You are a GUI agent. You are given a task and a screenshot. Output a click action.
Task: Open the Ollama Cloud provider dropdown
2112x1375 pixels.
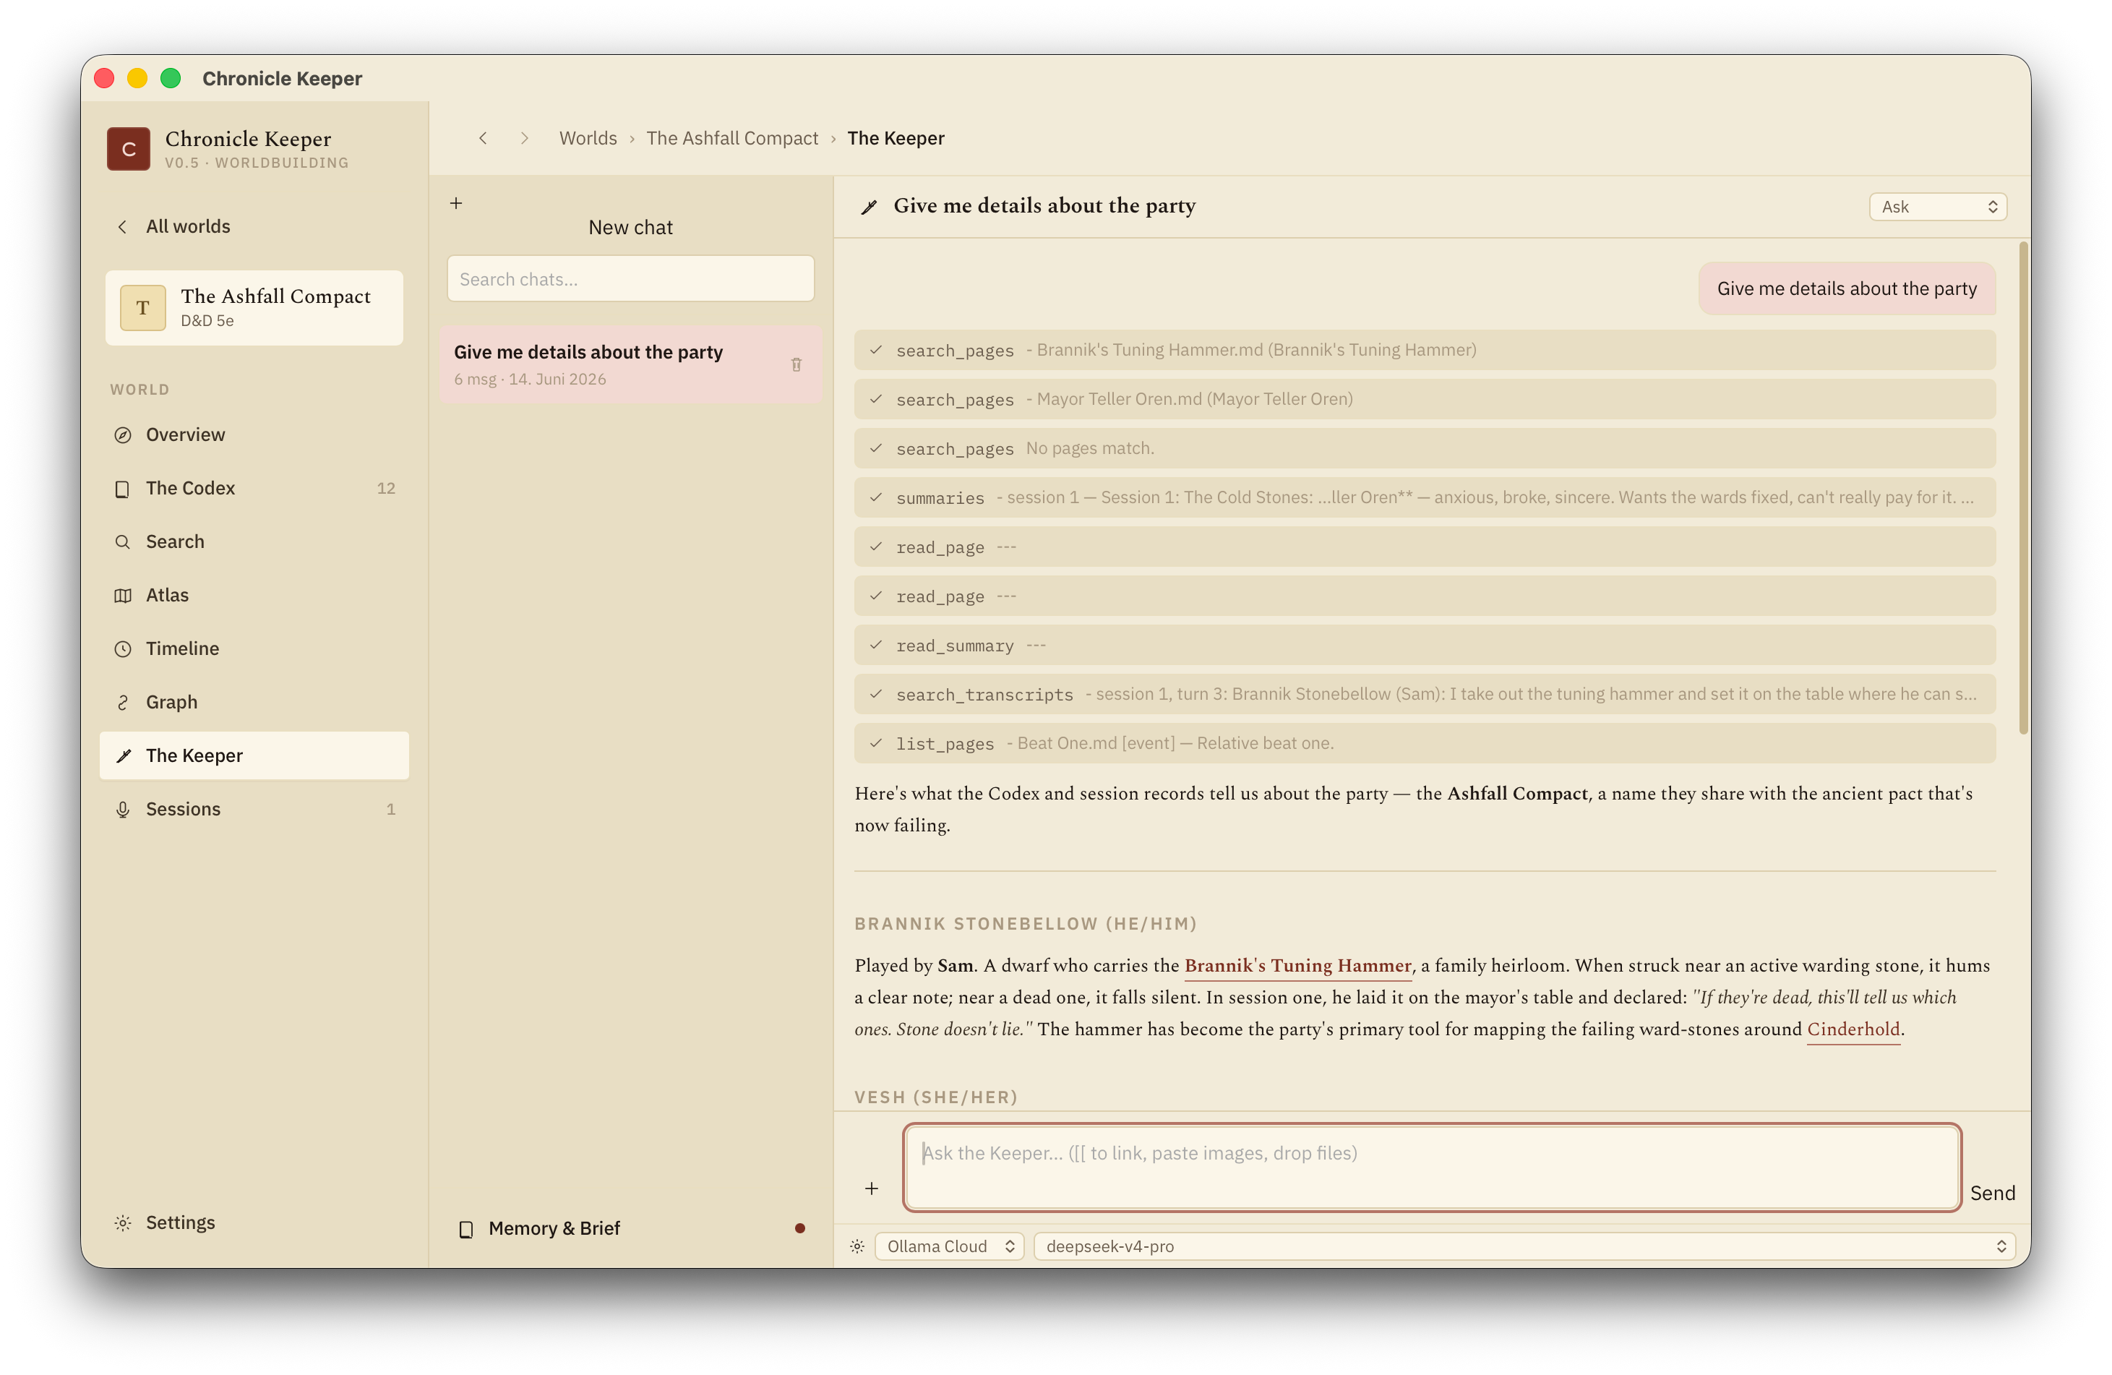[x=948, y=1246]
